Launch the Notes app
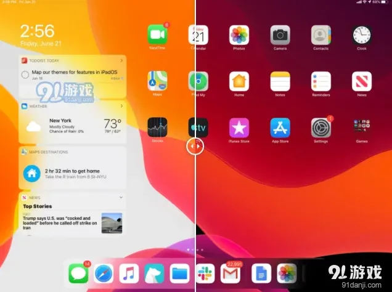This screenshot has height=292, width=392. pyautogui.click(x=280, y=81)
